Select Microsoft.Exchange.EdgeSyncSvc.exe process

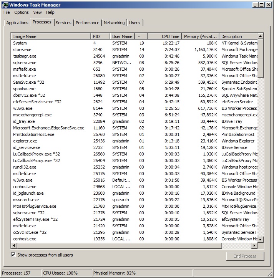(x=135, y=128)
